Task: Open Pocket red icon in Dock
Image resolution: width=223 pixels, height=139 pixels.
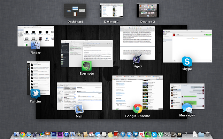Action: point(141,134)
